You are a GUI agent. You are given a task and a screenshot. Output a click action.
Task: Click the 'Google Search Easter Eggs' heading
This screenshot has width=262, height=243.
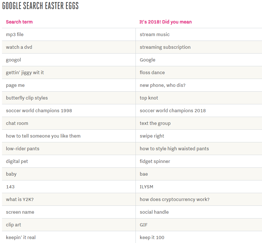pyautogui.click(x=40, y=6)
